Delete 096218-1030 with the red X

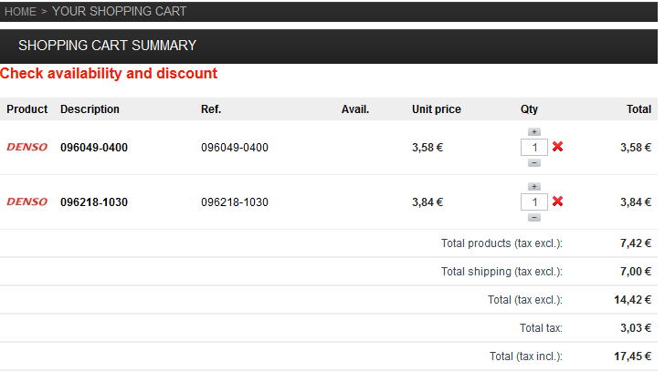(x=558, y=201)
